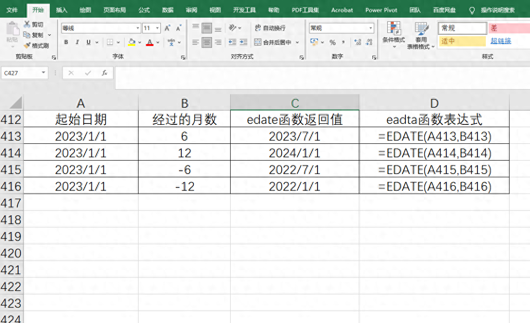530x323 pixels.
Task: Increase indent icon
Action: click(243, 42)
